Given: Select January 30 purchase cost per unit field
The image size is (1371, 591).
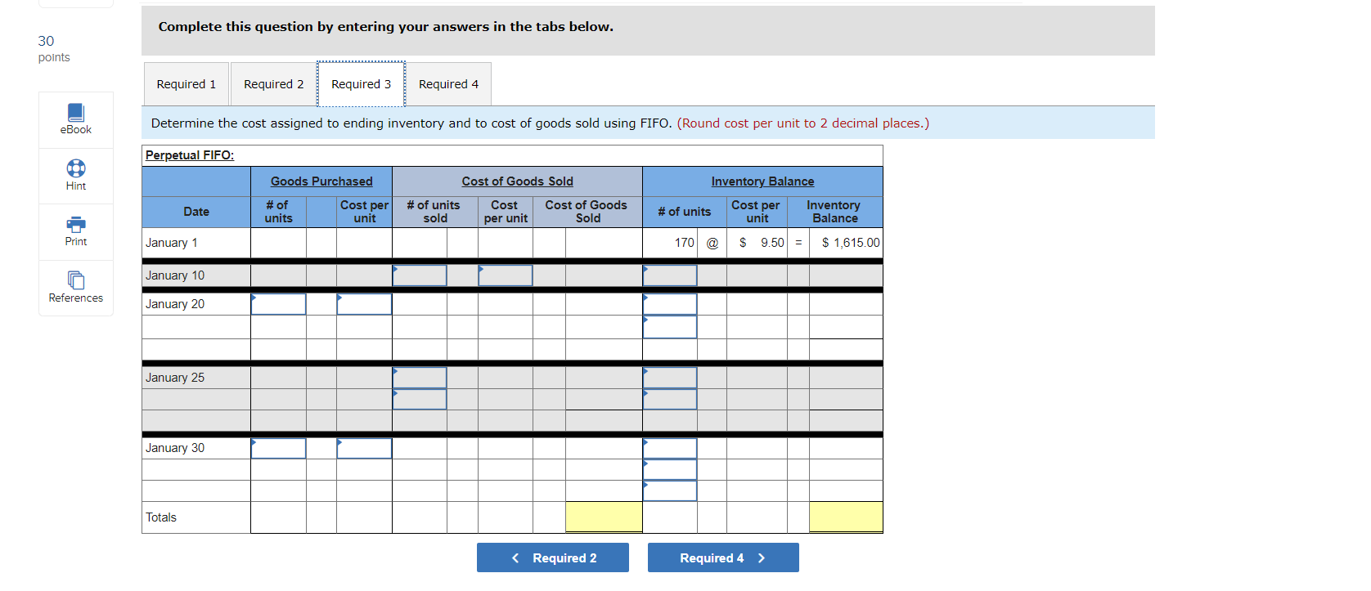Looking at the screenshot, I should click(x=364, y=448).
